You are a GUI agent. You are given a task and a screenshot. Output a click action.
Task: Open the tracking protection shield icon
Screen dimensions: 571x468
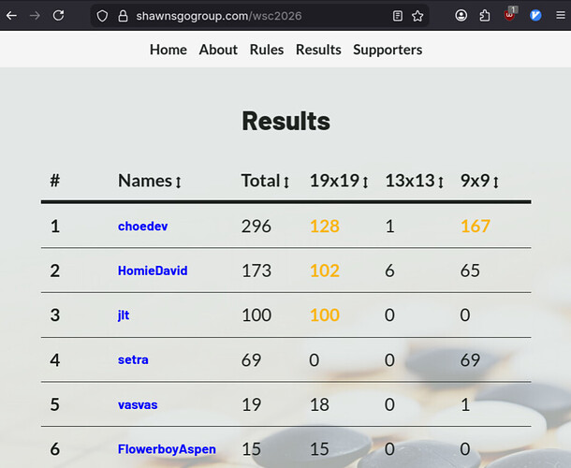(102, 16)
